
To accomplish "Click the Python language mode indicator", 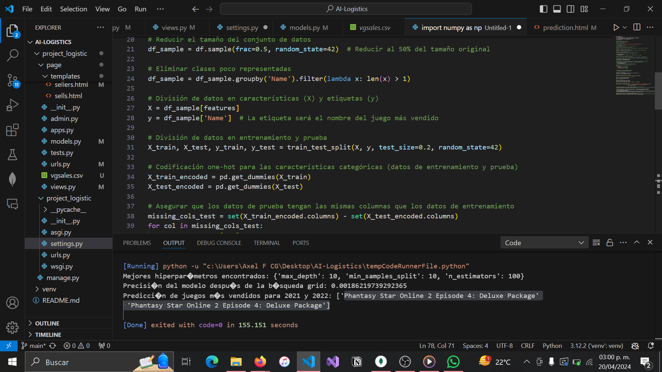I will coord(552,345).
